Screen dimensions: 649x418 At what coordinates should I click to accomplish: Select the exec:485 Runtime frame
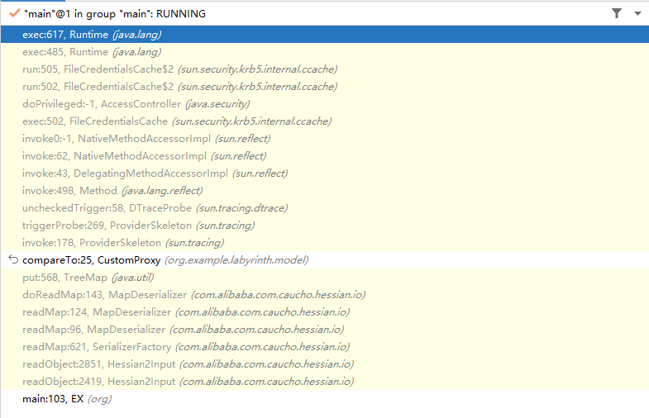[x=91, y=52]
